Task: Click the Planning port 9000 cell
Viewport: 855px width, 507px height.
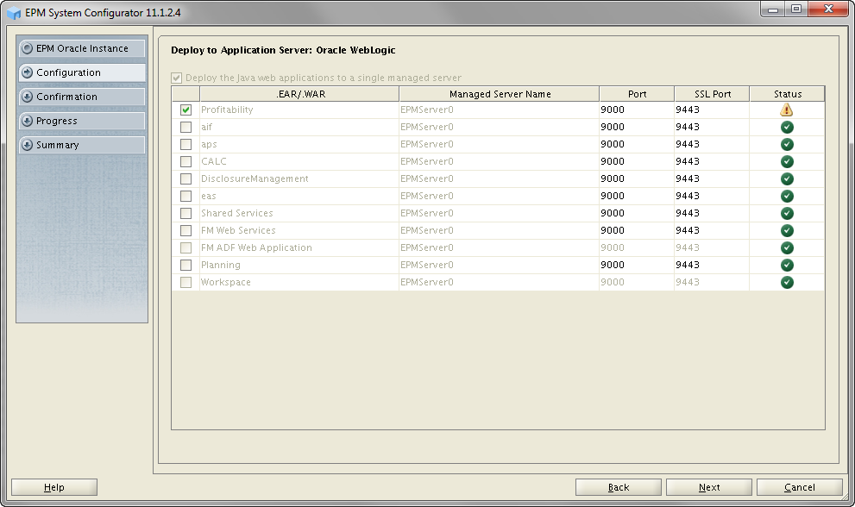Action: tap(637, 265)
